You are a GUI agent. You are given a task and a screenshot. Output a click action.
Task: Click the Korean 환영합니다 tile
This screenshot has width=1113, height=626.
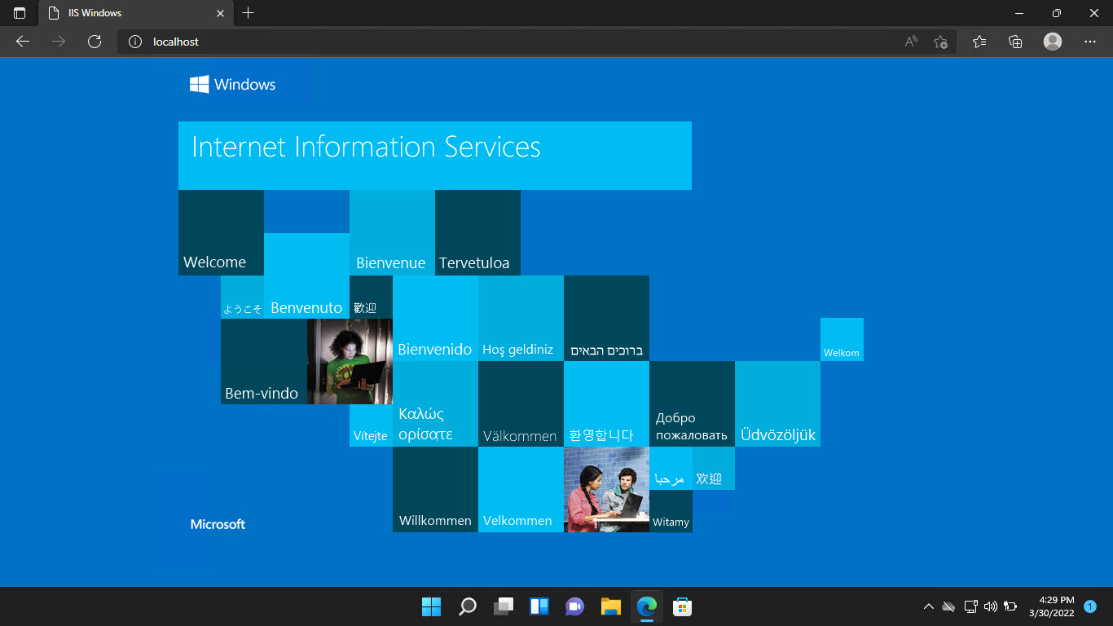tap(606, 403)
